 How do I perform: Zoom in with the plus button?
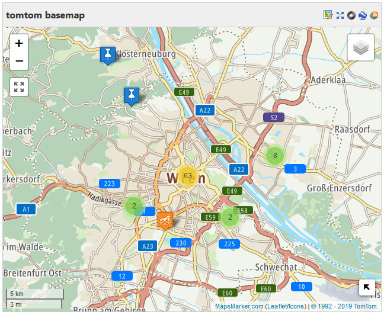[x=19, y=43]
